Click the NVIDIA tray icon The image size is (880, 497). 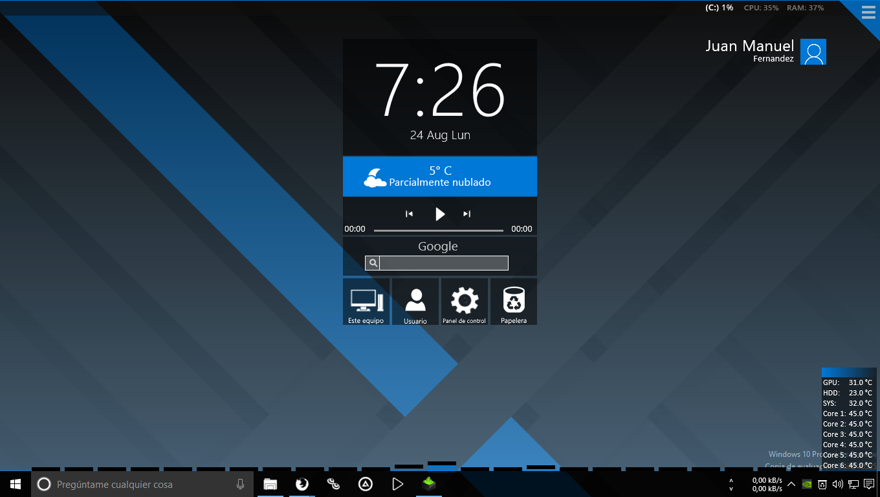[807, 484]
